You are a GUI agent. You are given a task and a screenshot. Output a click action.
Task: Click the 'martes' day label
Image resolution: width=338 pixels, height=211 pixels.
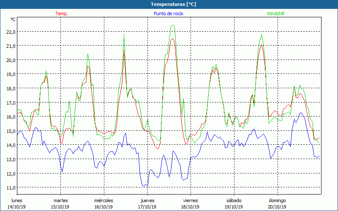61,200
